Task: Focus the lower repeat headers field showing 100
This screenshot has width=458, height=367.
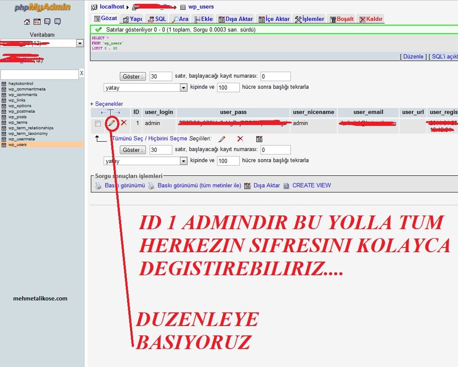Action: tap(228, 161)
